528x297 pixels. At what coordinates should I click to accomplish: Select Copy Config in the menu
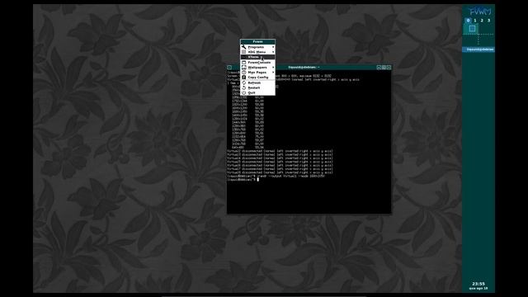tap(257, 78)
